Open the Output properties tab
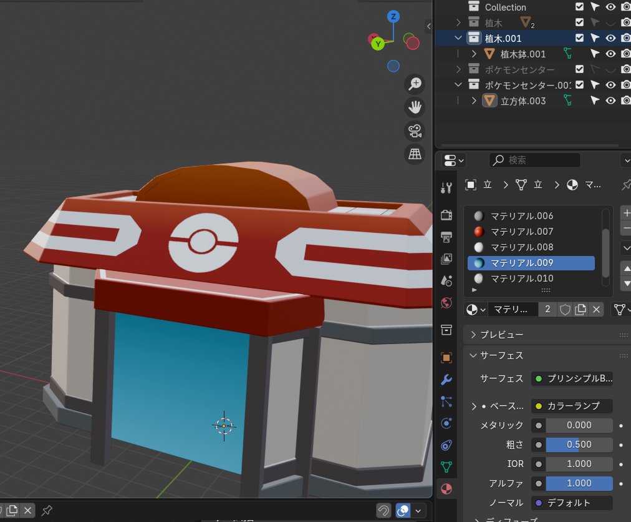Image resolution: width=631 pixels, height=522 pixels. pyautogui.click(x=446, y=237)
